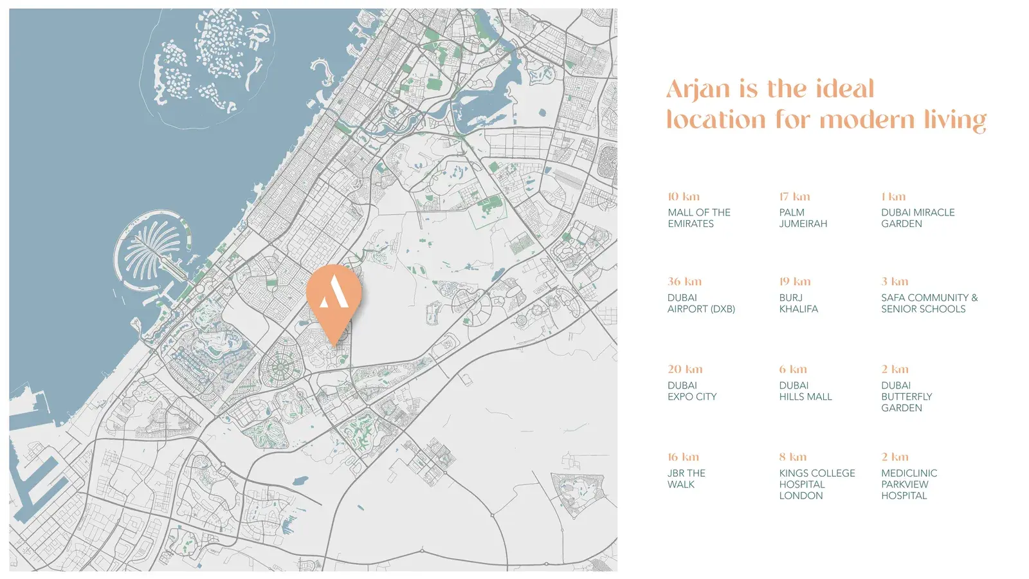Click the 19 km distance figure
The width and height of the screenshot is (1029, 579).
[795, 281]
